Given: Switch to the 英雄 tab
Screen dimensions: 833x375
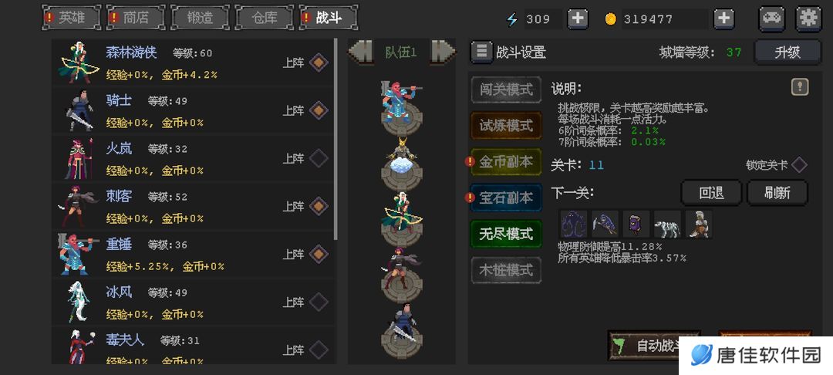Looking at the screenshot, I should 71,18.
